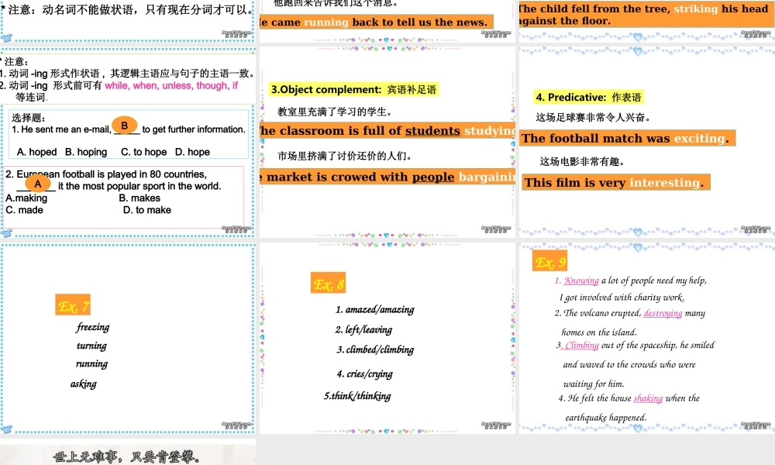Viewport: 775px width, 465px height.
Task: Choose option 'D. hope'
Action: pos(192,152)
